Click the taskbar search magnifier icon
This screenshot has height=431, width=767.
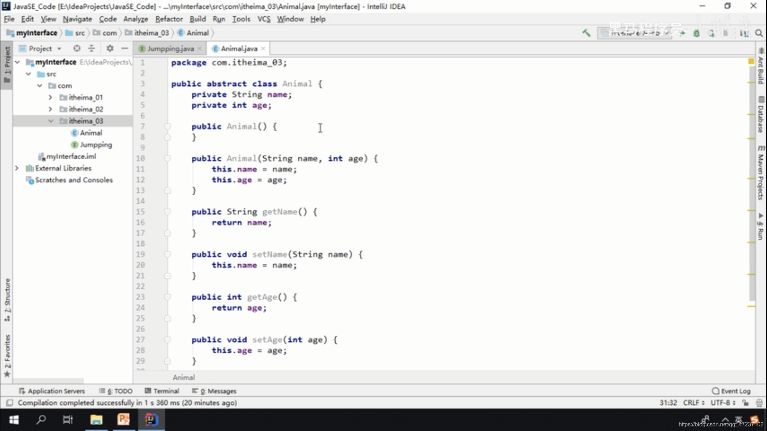[41, 420]
